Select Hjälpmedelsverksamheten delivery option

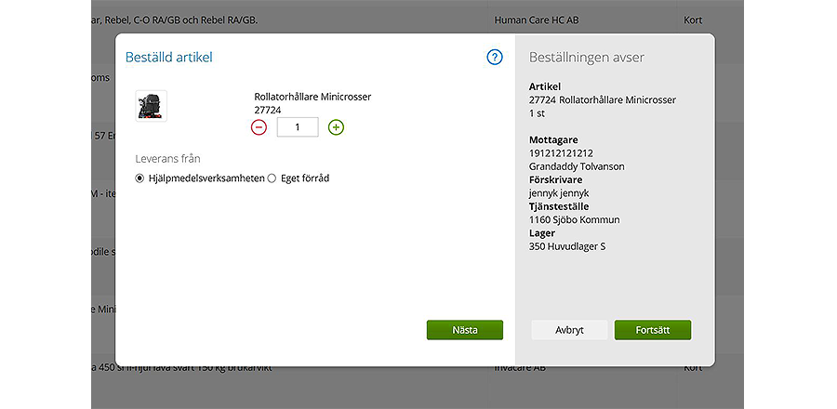(139, 178)
